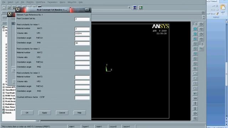Open the Plot menu

point(22,2)
